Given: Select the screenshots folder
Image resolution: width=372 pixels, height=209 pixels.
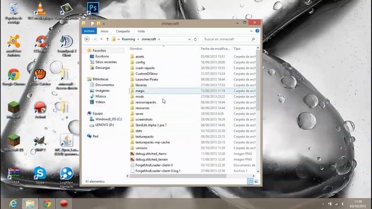Looking at the screenshot, I should [x=144, y=120].
